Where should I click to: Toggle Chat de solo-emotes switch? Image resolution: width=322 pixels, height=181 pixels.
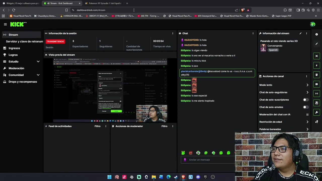point(306,107)
